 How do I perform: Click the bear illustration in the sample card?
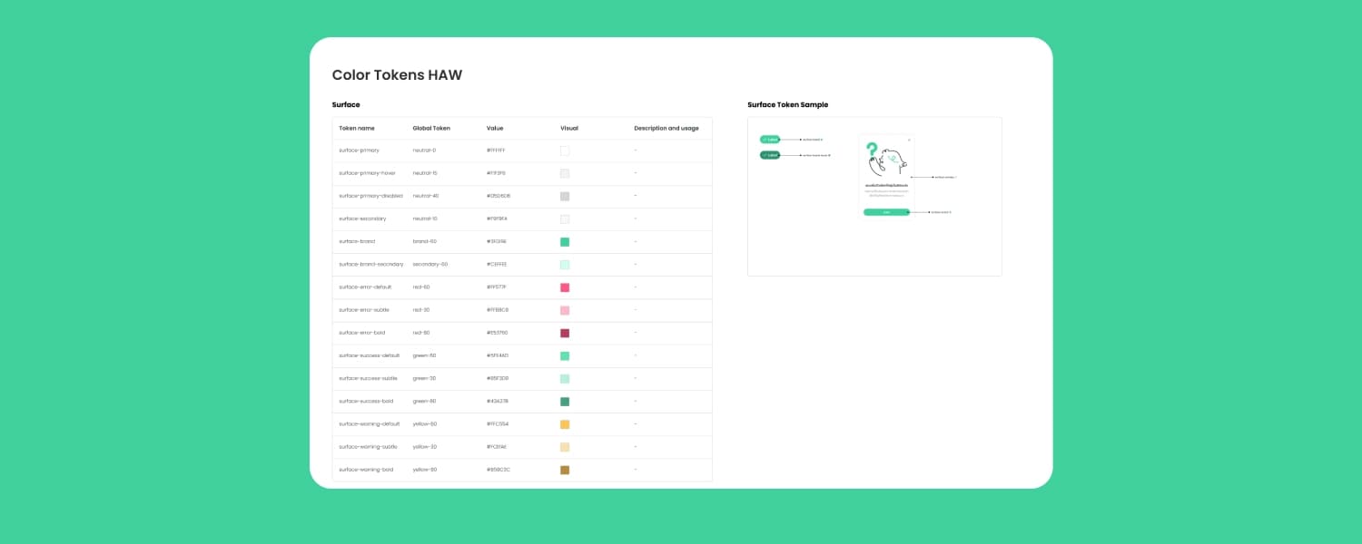click(889, 161)
